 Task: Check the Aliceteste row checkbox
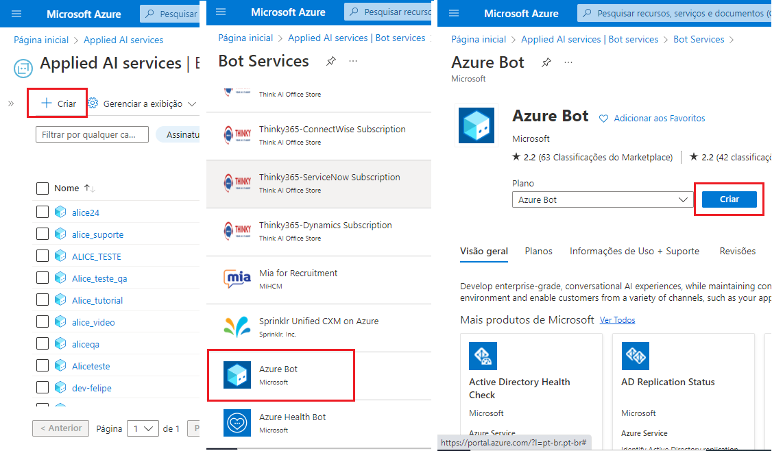pos(43,365)
